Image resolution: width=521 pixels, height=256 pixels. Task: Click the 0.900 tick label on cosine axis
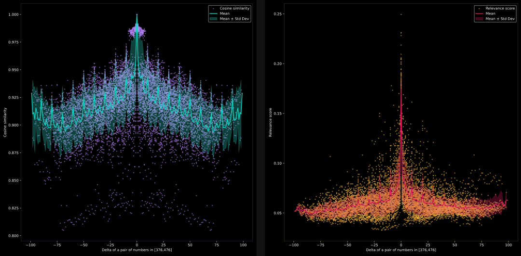point(14,125)
